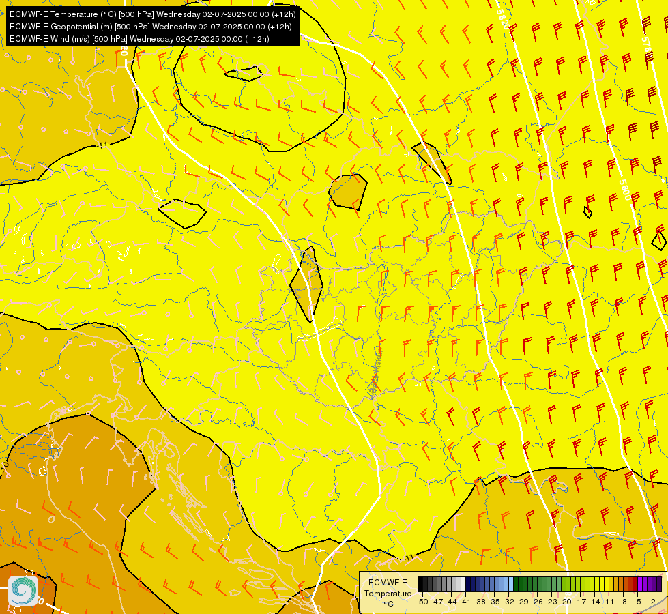Screen dimensions: 668x614
Task: Click the -41 value on the temperature legend
Action: (x=465, y=602)
